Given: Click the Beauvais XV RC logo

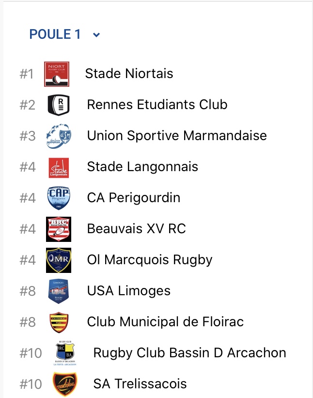Looking at the screenshot, I should click(59, 229).
